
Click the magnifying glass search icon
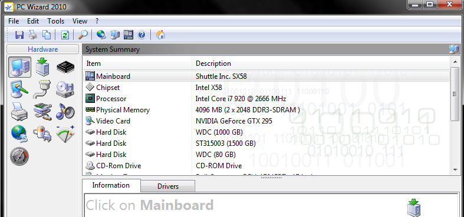click(x=83, y=35)
